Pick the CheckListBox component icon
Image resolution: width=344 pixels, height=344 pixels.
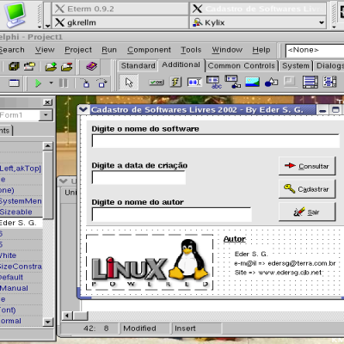[329, 82]
